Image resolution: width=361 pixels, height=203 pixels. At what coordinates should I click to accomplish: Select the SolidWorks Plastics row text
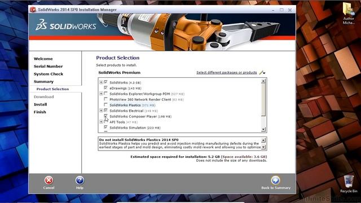click(x=133, y=105)
